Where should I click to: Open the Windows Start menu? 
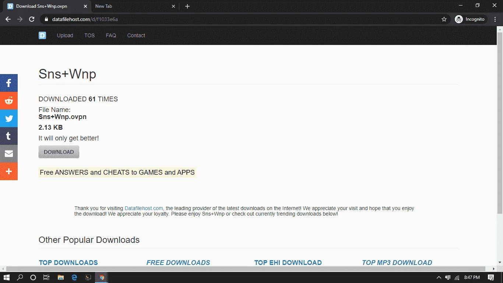pos(7,277)
